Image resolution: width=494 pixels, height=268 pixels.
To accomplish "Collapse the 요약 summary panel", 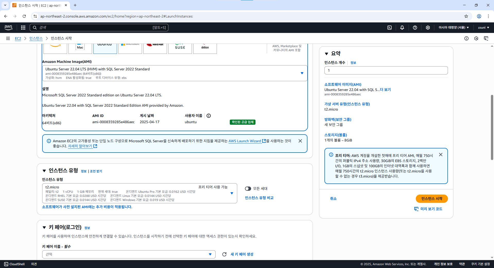I will tap(327, 54).
